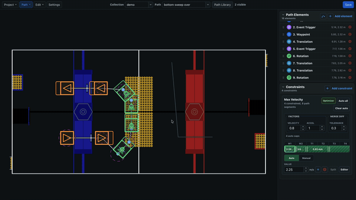The image size is (356, 200).
Task: Select the last striped T3–T4 segment
Action: coord(340,149)
